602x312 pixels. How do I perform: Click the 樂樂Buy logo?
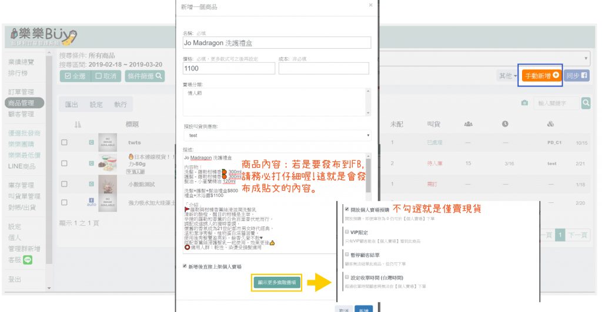44,36
